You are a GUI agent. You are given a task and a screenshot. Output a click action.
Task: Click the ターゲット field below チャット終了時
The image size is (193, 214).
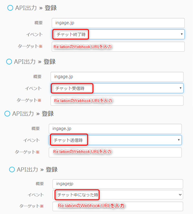click(118, 47)
